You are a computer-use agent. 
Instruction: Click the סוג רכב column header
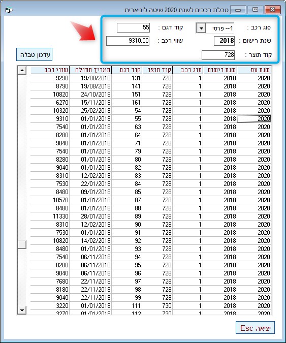(x=188, y=70)
